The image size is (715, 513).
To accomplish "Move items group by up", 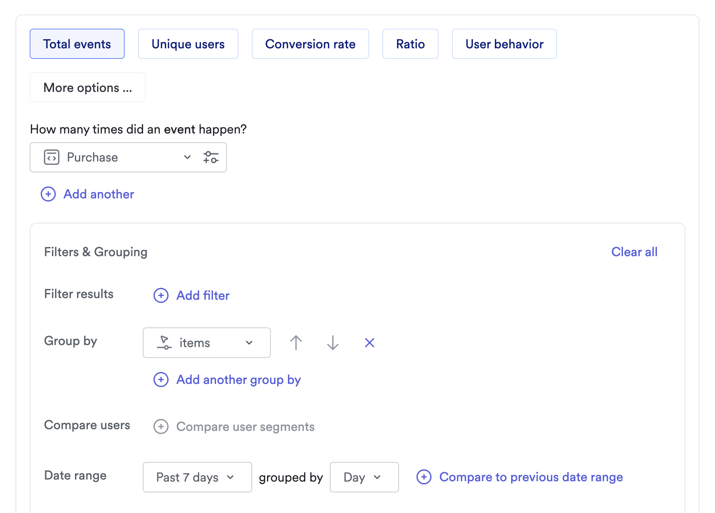I will [296, 343].
